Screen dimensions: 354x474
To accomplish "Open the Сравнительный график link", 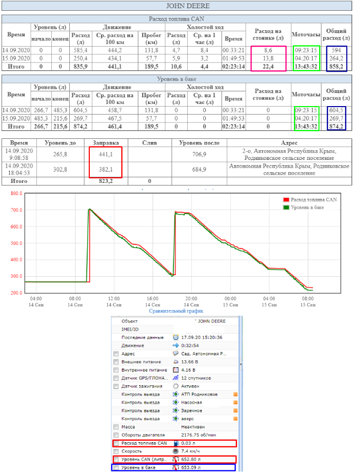I will (176, 311).
